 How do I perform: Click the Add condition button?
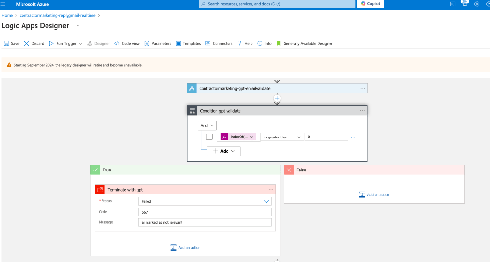click(224, 151)
